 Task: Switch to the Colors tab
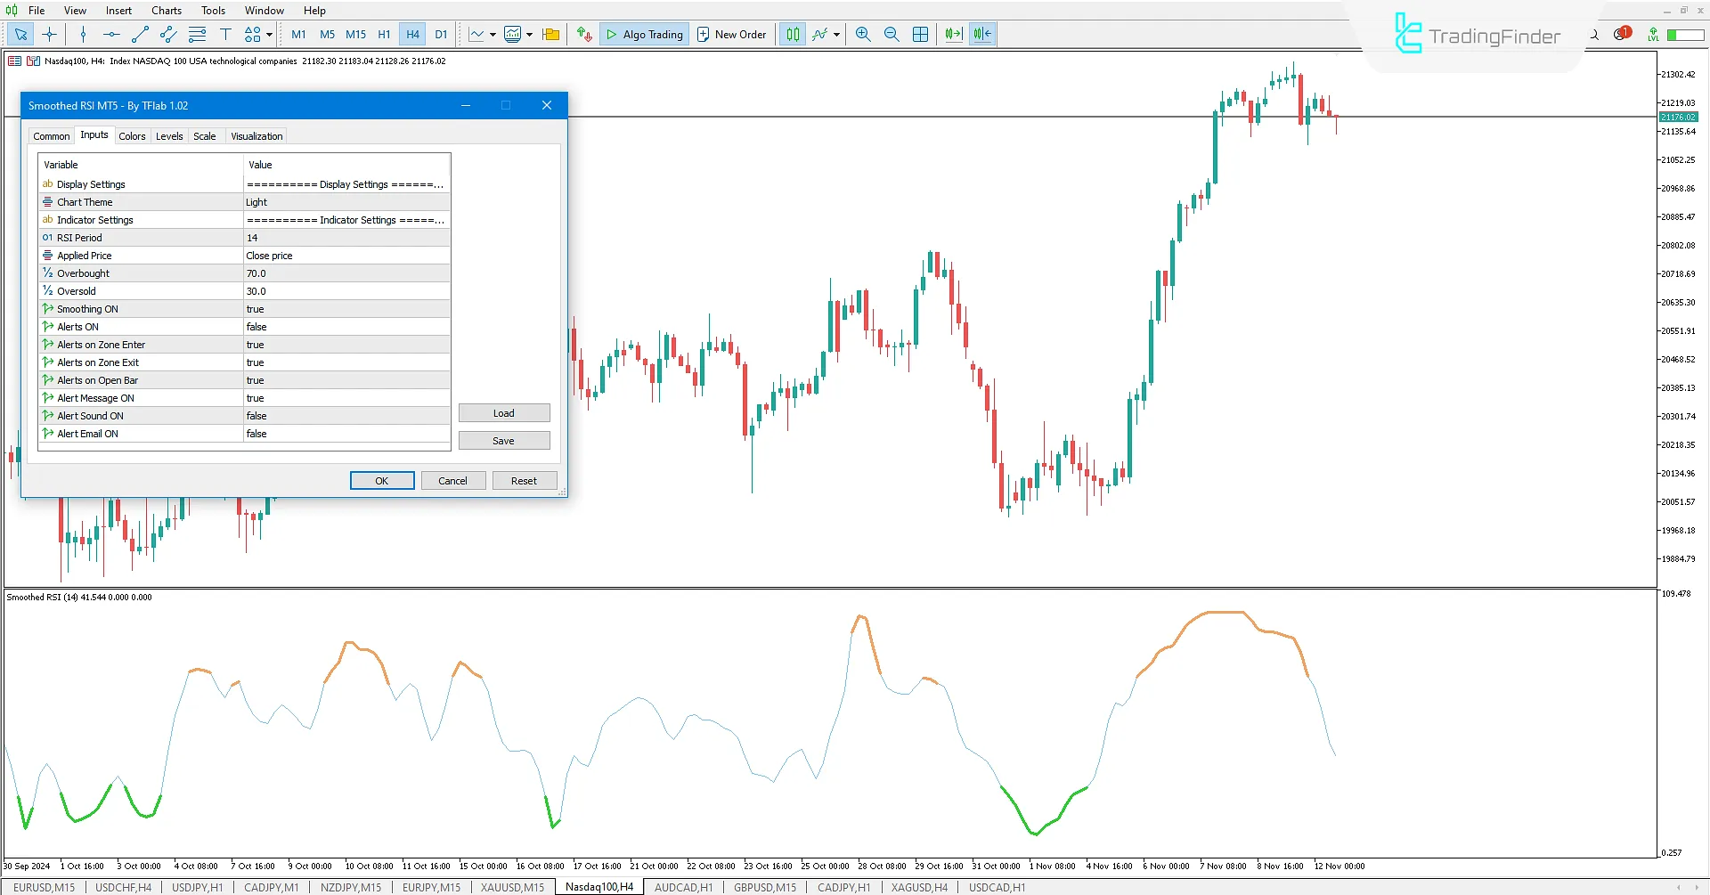point(132,135)
